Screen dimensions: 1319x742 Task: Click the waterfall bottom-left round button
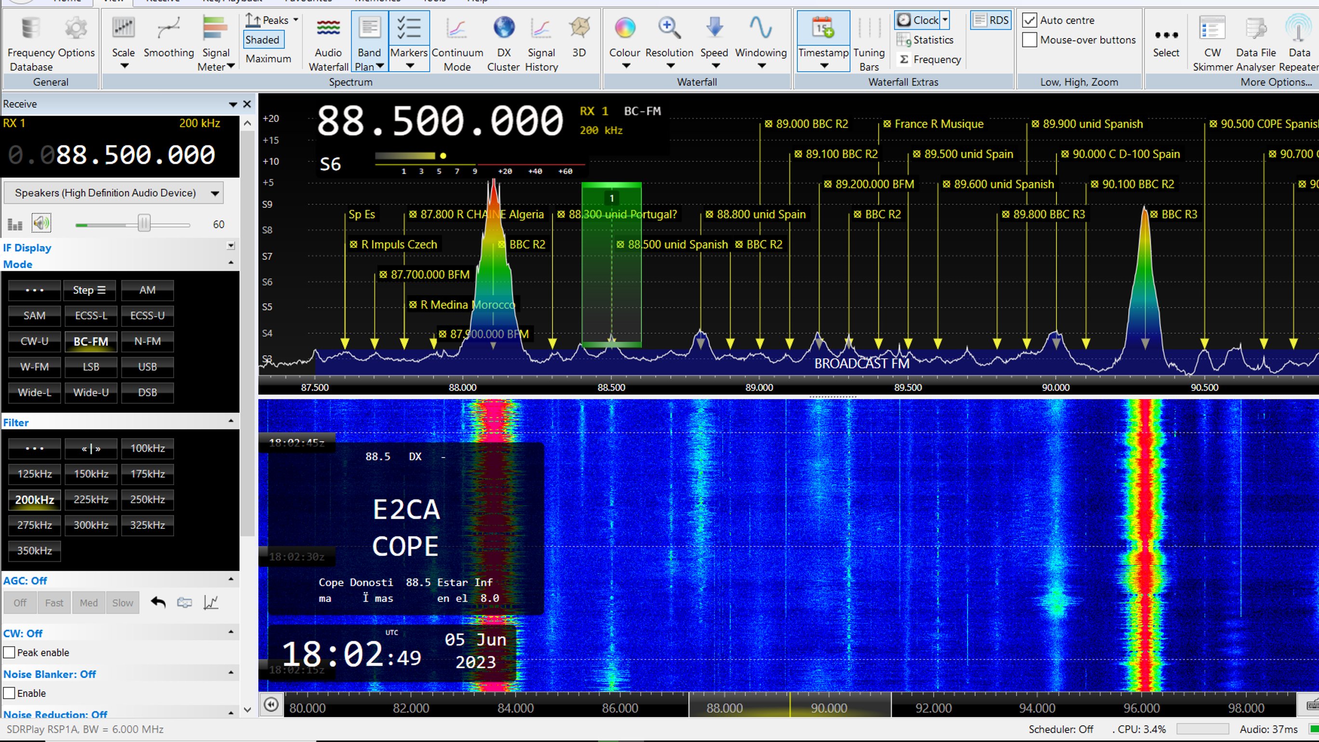pyautogui.click(x=271, y=705)
